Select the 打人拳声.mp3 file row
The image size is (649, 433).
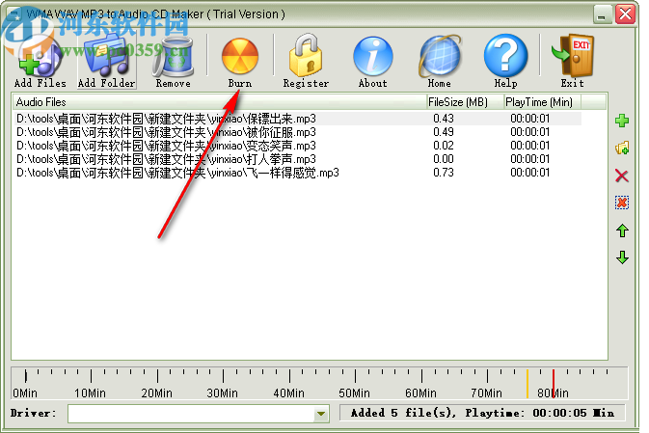[298, 159]
